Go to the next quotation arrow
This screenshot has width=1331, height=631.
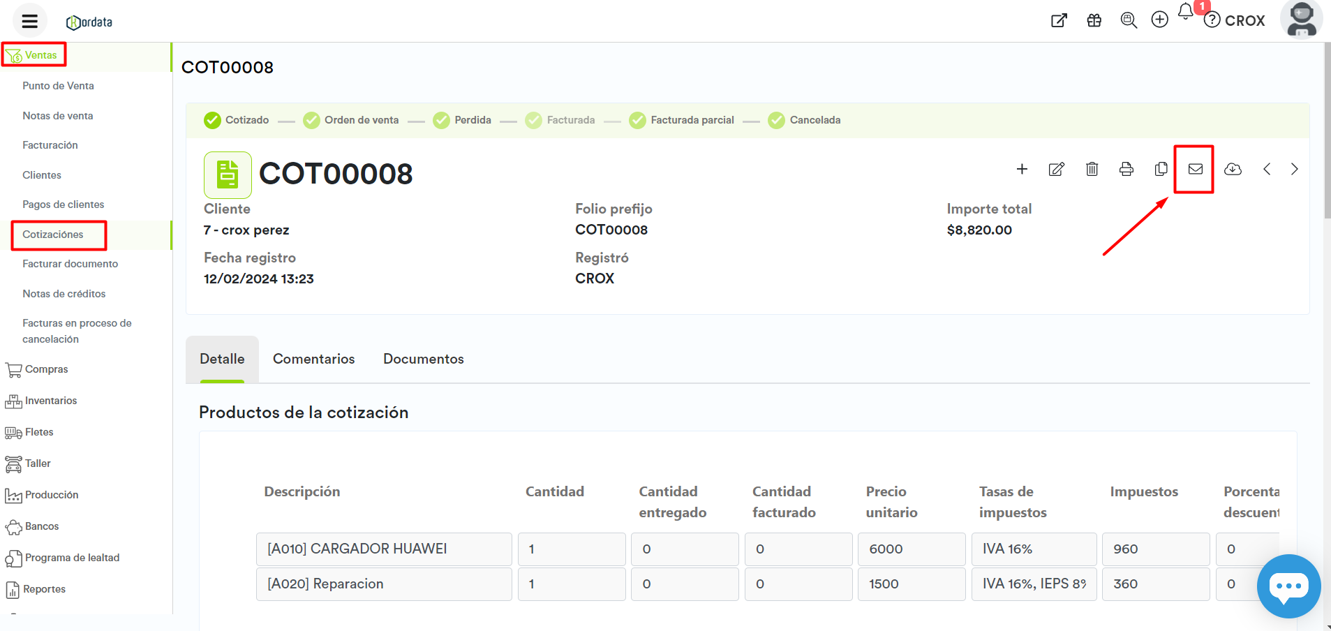click(x=1294, y=169)
